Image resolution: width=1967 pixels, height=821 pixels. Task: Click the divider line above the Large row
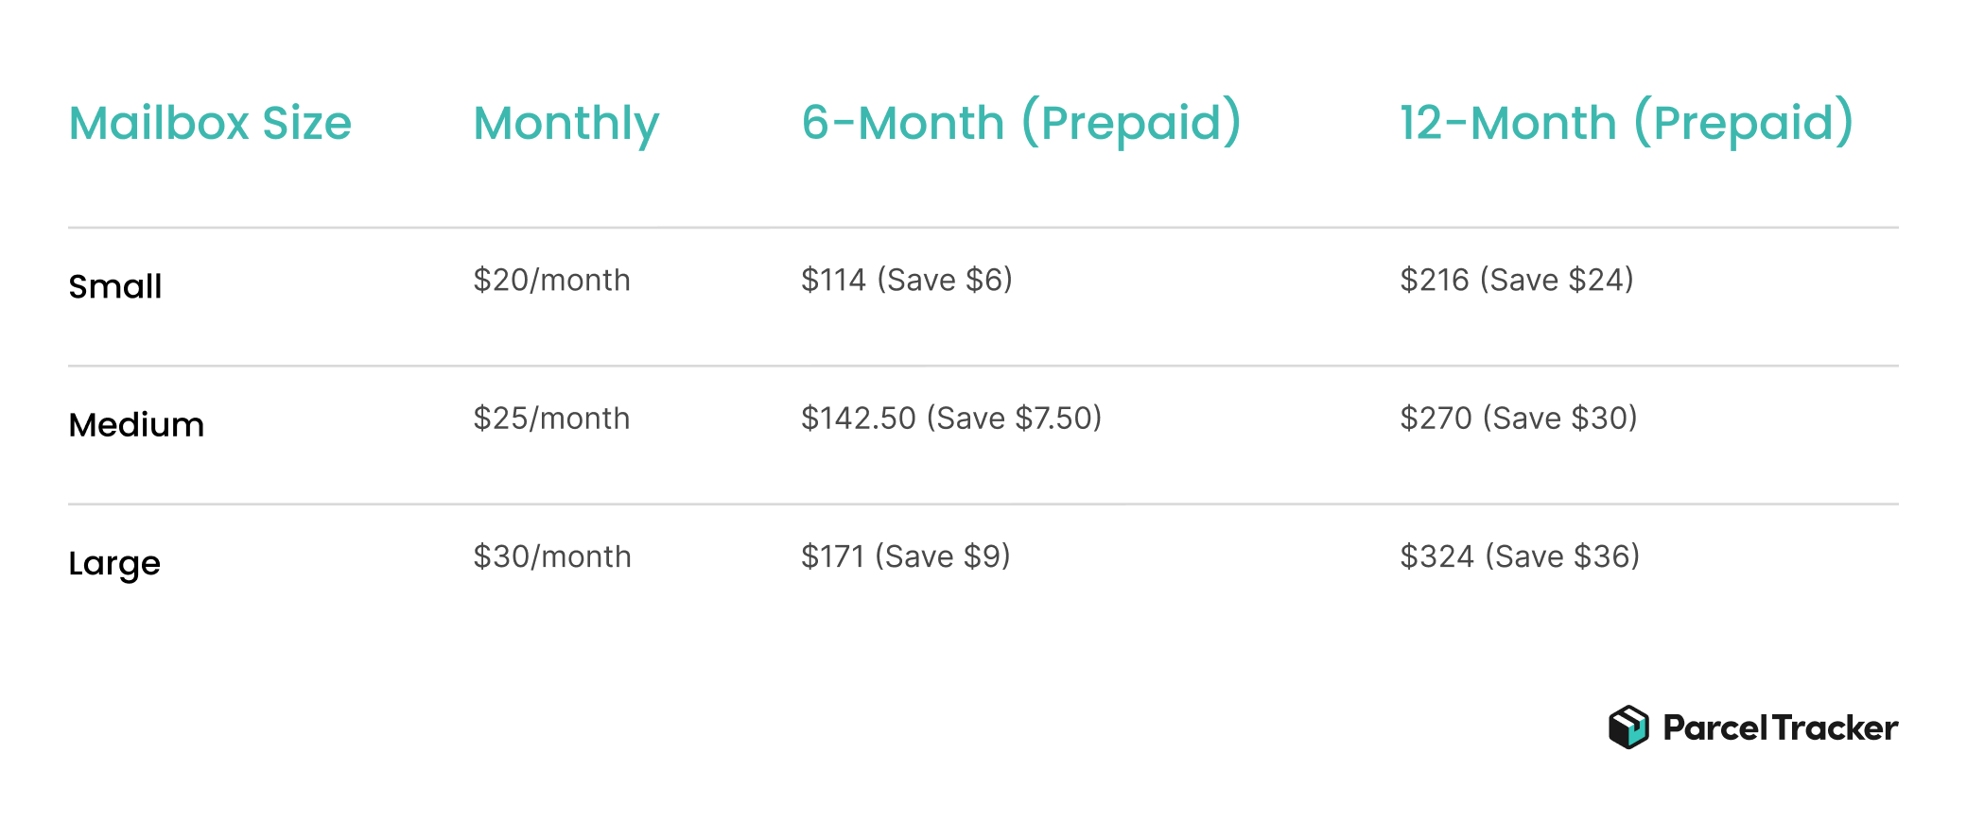pos(983,505)
